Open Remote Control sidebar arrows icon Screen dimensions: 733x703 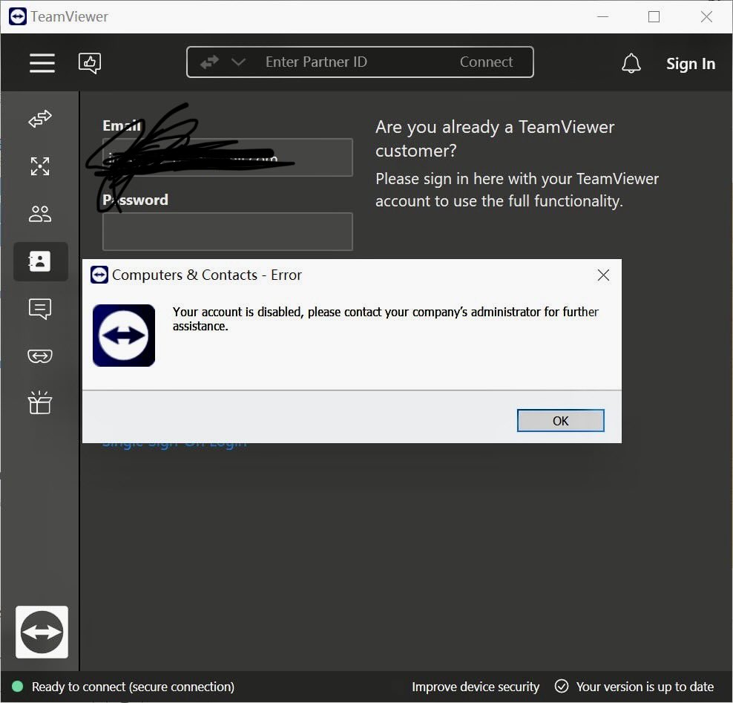40,119
